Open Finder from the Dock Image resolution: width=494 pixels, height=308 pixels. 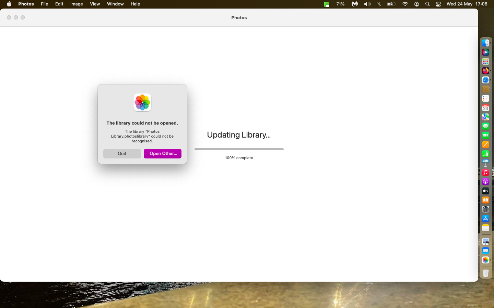tap(485, 43)
